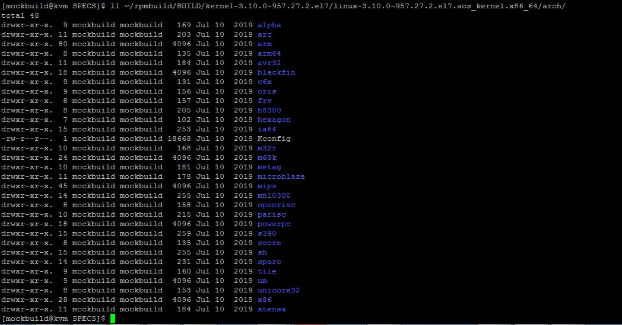
Task: Select the c6x directory entry
Action: [264, 82]
